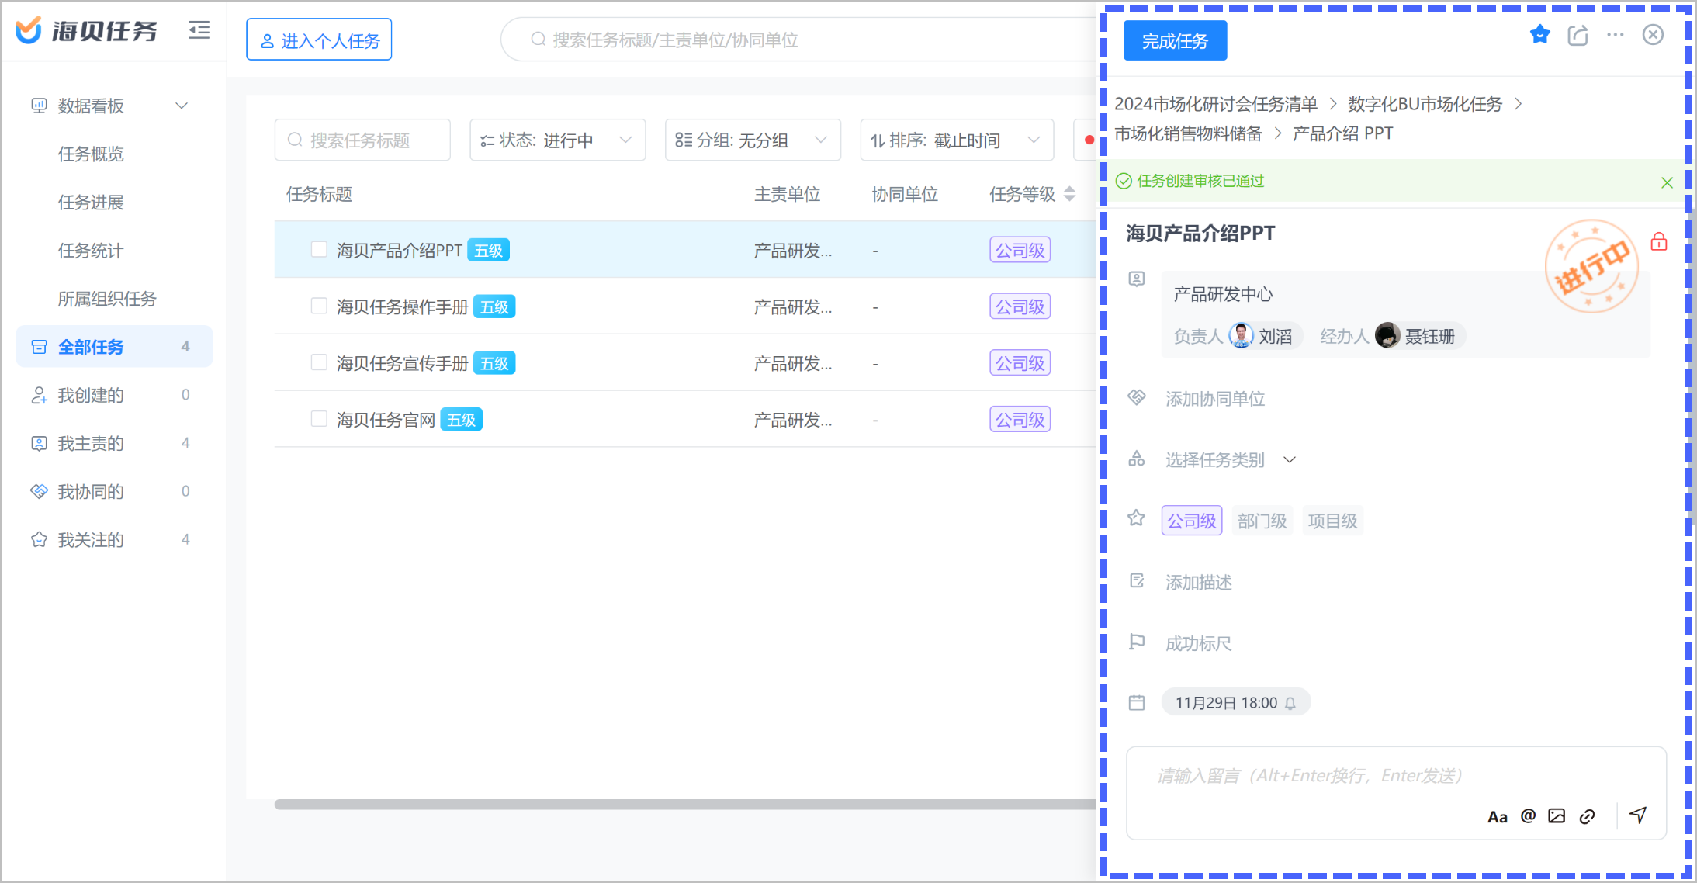
Task: Expand the 选择任务类别 dropdown
Action: click(x=1231, y=460)
